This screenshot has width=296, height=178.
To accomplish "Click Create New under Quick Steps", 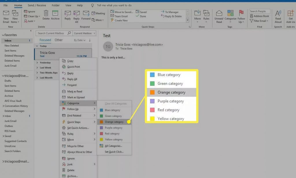I will [x=121, y=20].
